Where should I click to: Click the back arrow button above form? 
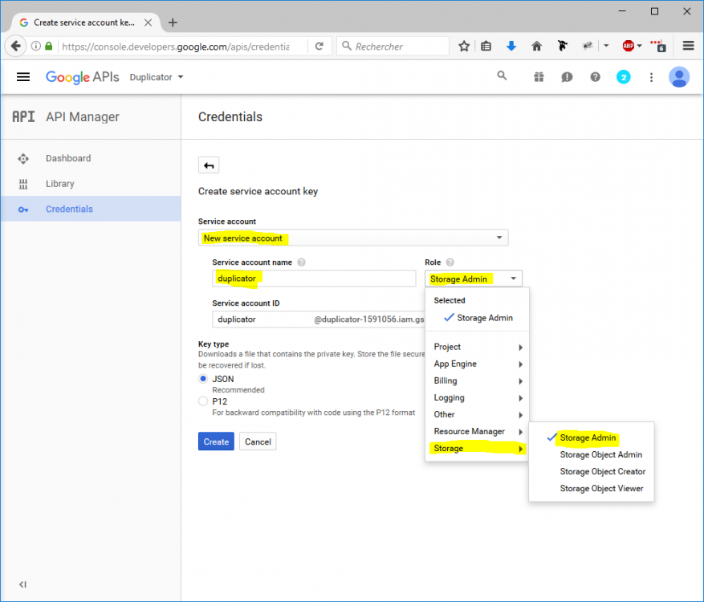tap(209, 165)
